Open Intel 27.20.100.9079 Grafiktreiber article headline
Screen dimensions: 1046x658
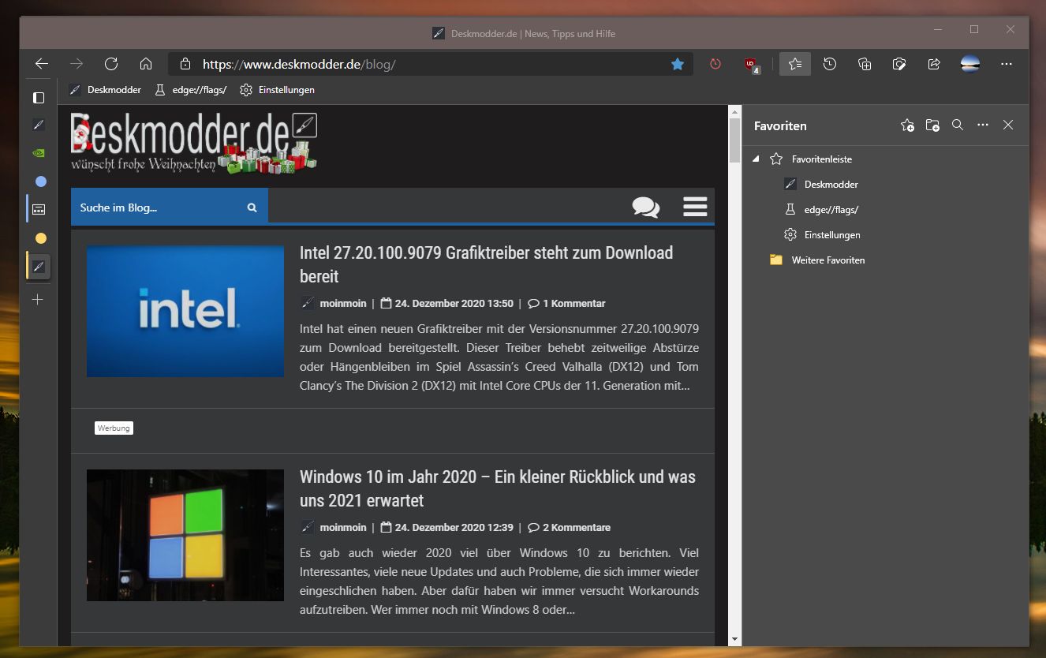486,264
